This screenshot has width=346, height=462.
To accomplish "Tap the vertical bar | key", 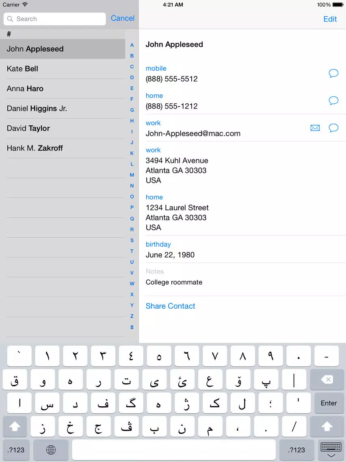I will (294, 380).
